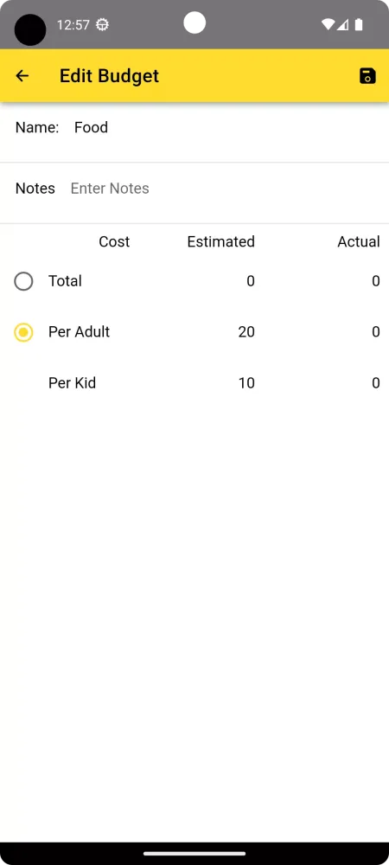Viewport: 389px width, 865px height.
Task: Select the Per Adult radio button
Action: pyautogui.click(x=23, y=332)
